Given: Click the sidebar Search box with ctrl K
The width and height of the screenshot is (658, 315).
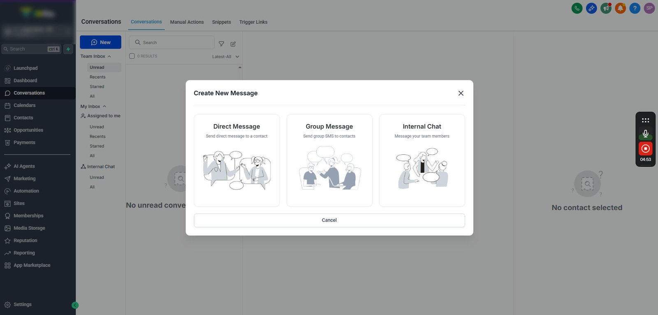Looking at the screenshot, I should 31,49.
